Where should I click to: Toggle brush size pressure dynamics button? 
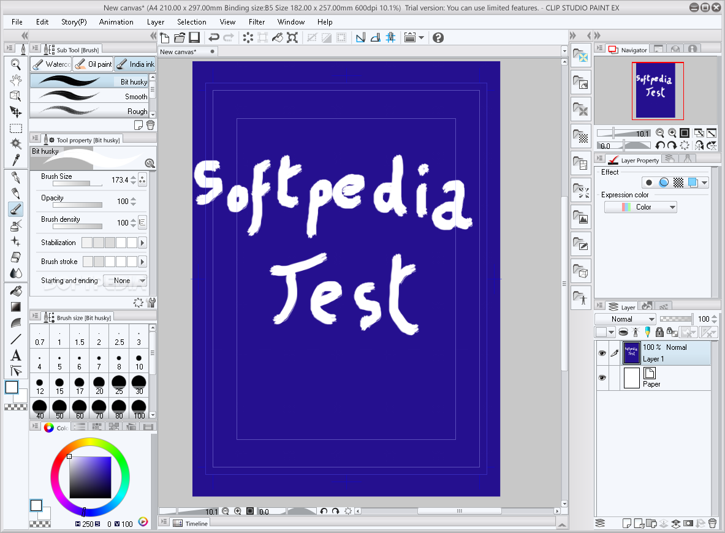click(142, 180)
